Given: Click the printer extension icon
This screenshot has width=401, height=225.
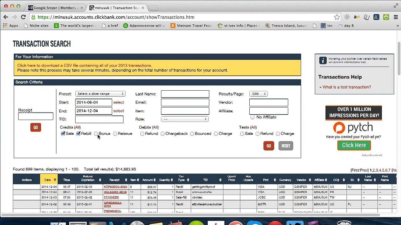Looking at the screenshot, I should coord(386,17).
